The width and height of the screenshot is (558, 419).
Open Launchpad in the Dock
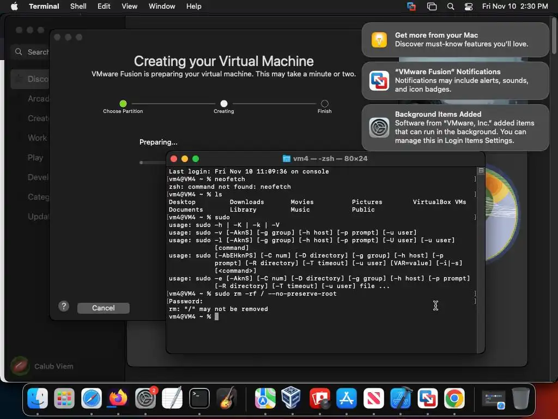point(64,398)
